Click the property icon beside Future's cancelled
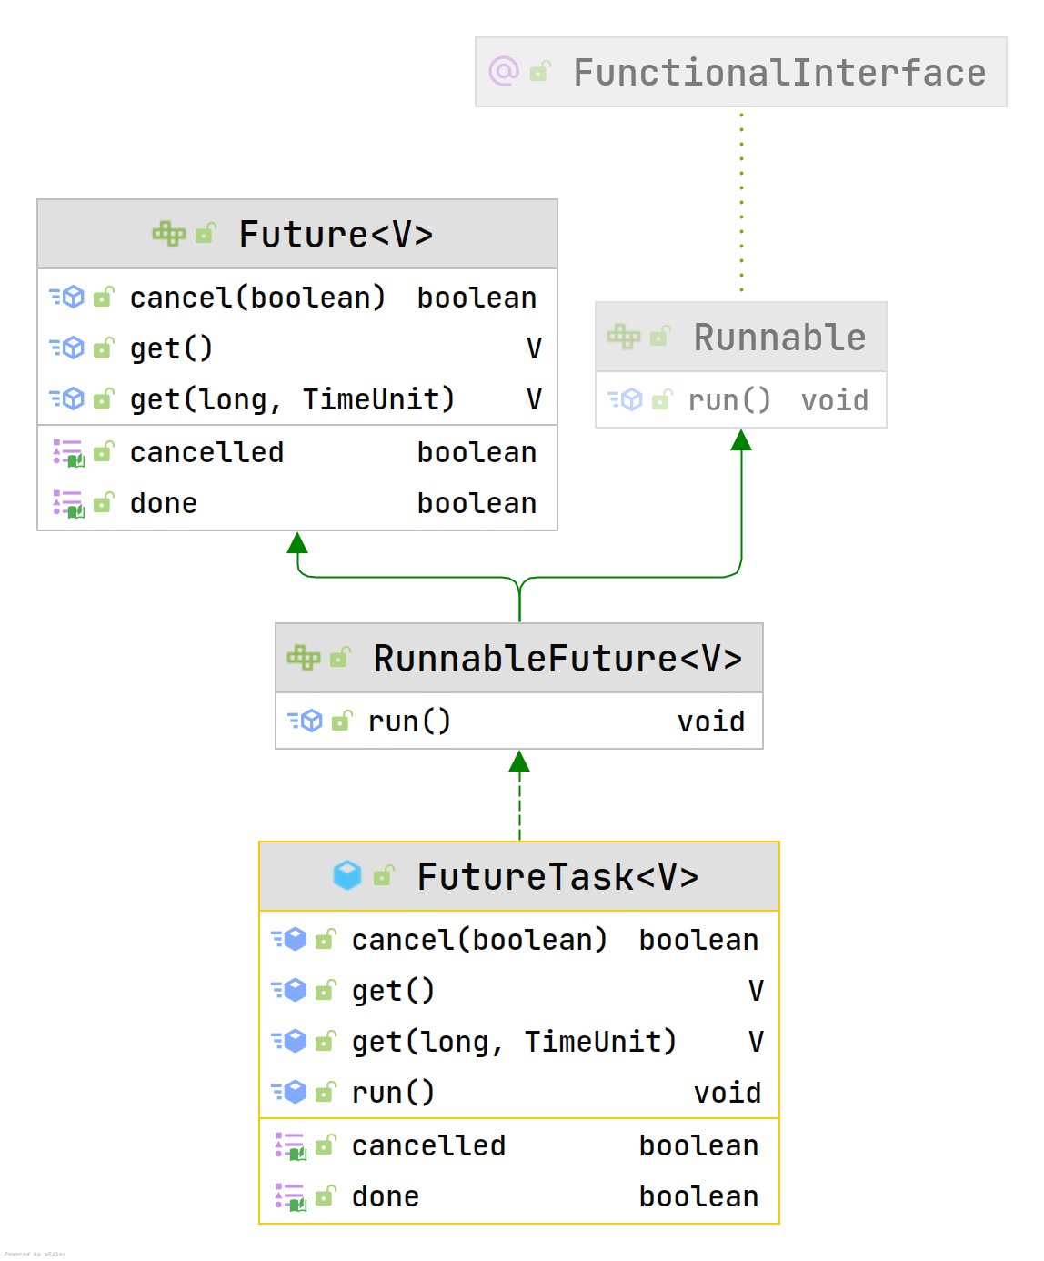The width and height of the screenshot is (1044, 1261). (68, 452)
